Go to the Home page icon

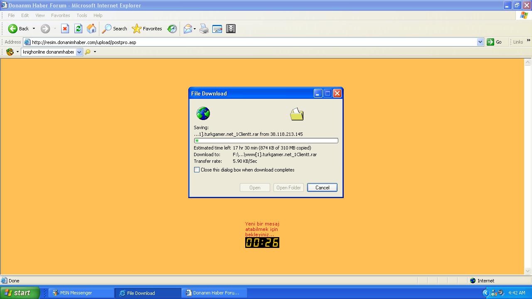pyautogui.click(x=91, y=29)
